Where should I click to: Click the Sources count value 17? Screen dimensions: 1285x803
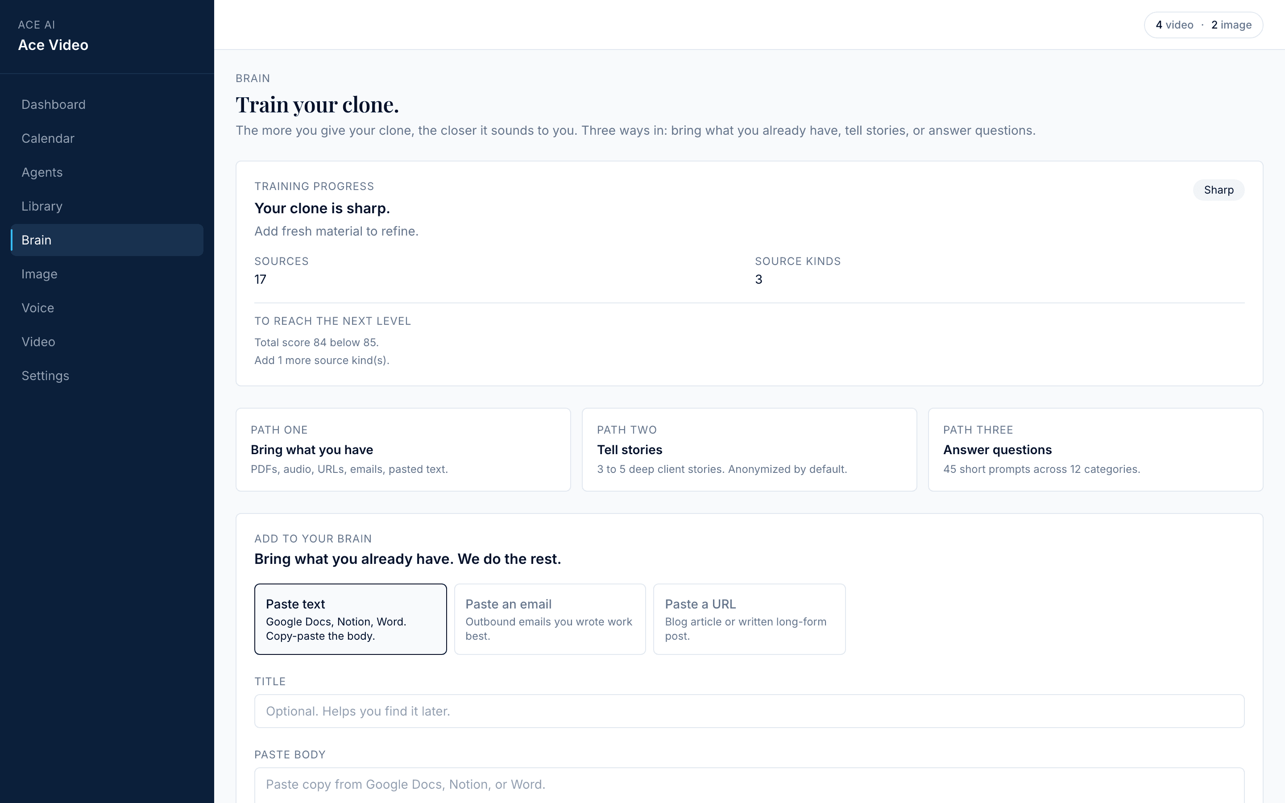pos(260,280)
